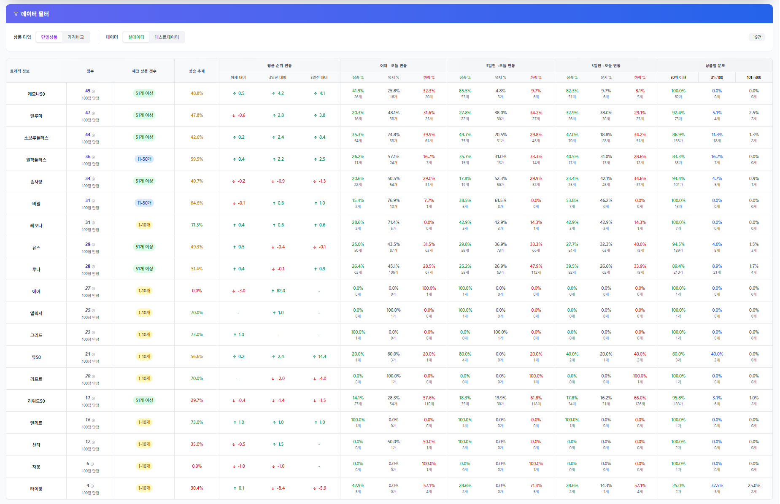Click the 29.7% trend value for 리워드50
Image resolution: width=780 pixels, height=504 pixels.
click(197, 400)
